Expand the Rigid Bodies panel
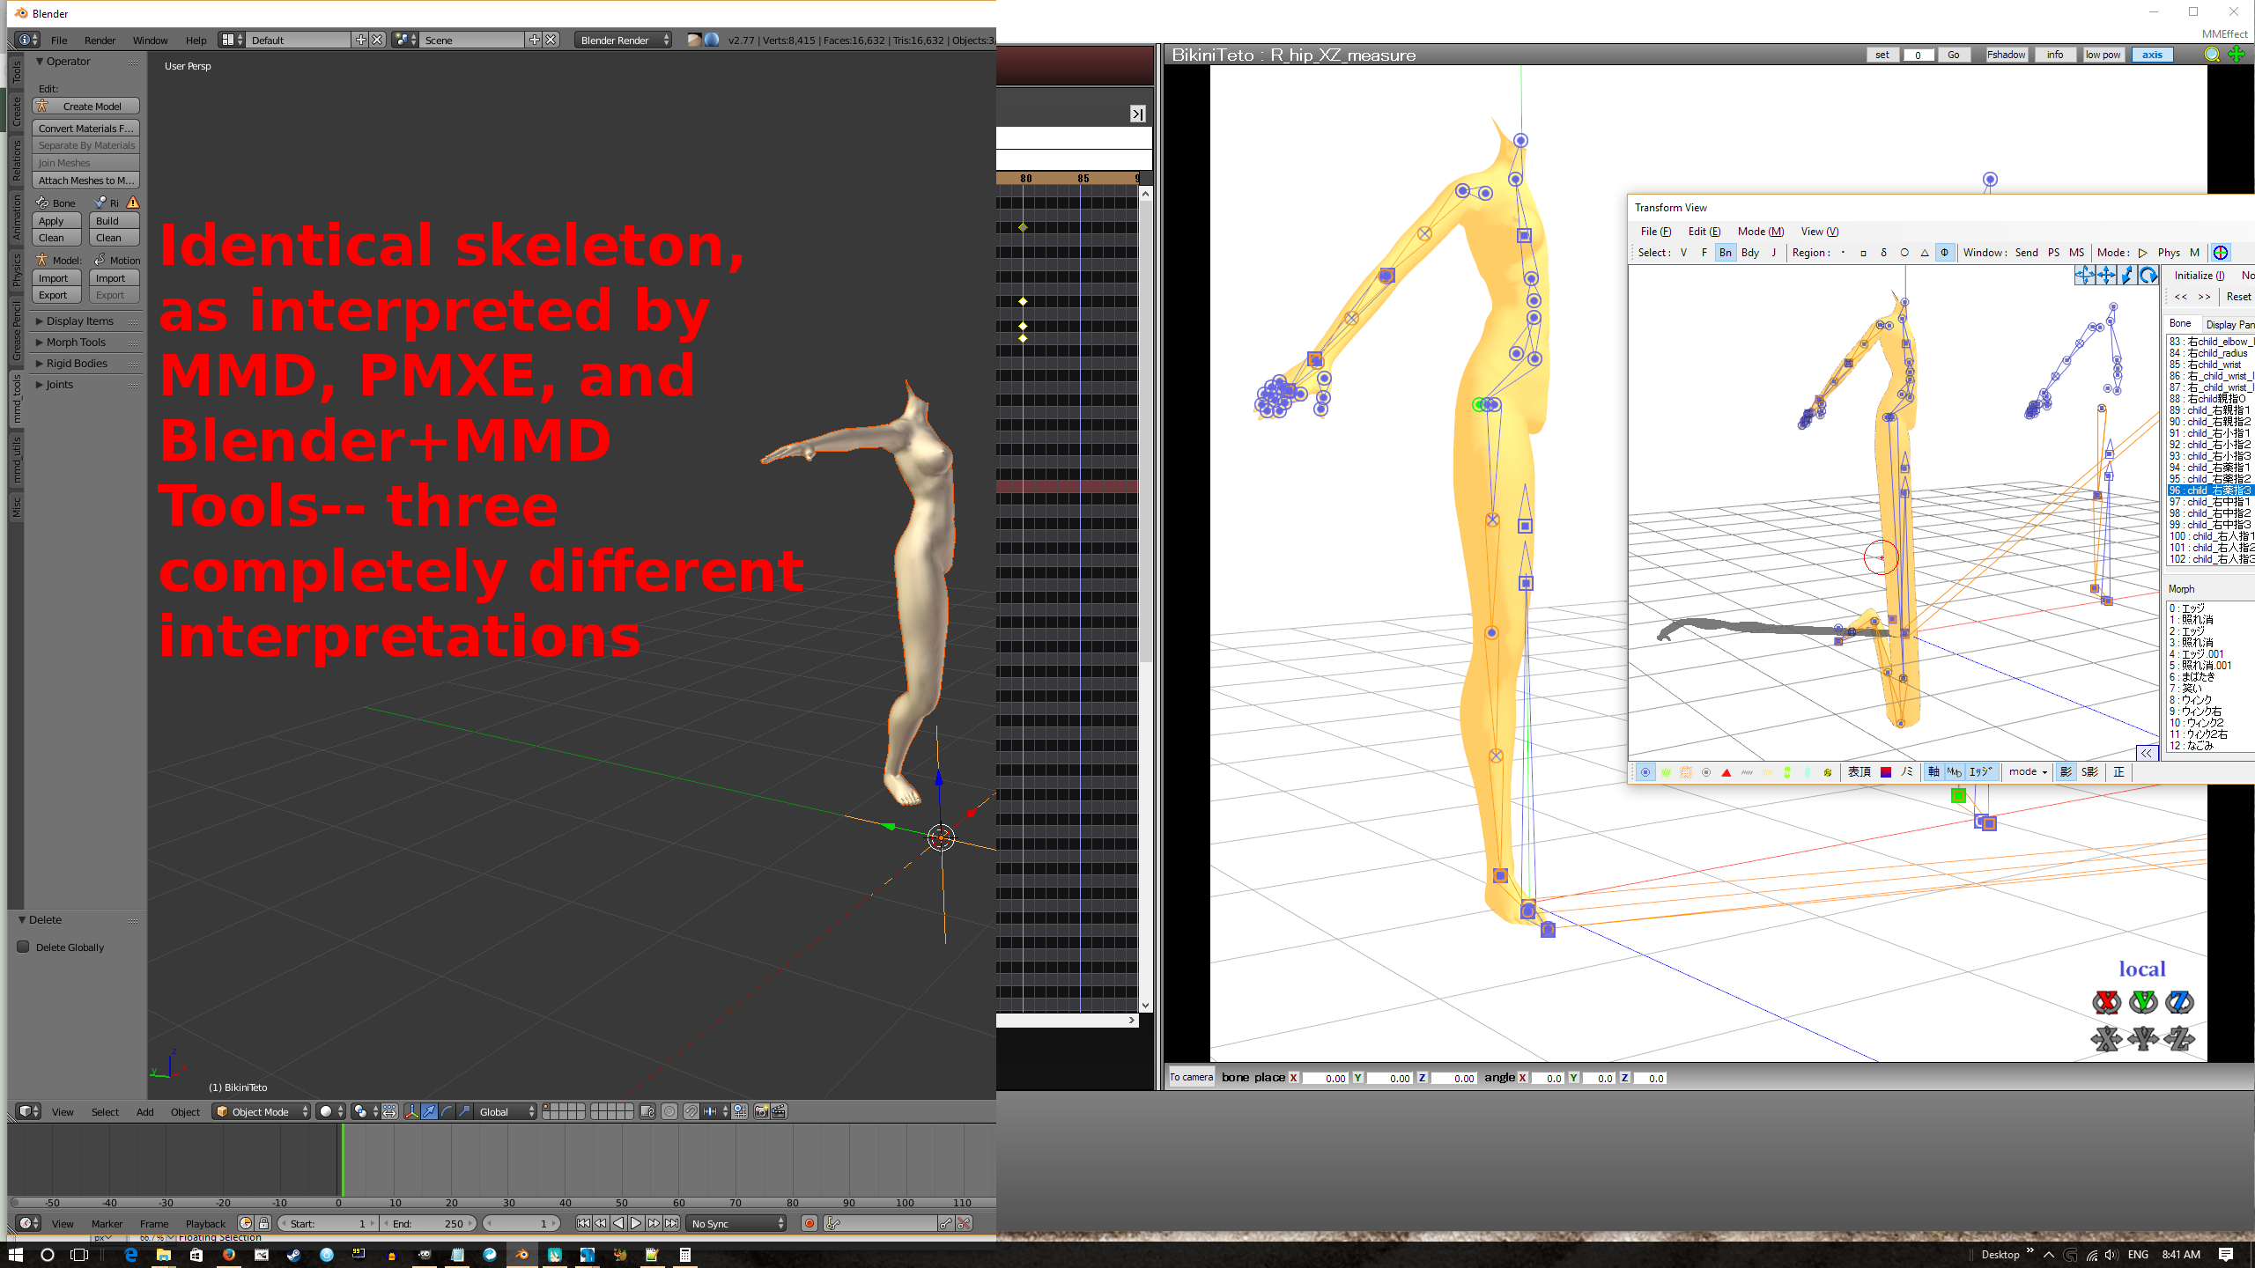 (x=77, y=364)
